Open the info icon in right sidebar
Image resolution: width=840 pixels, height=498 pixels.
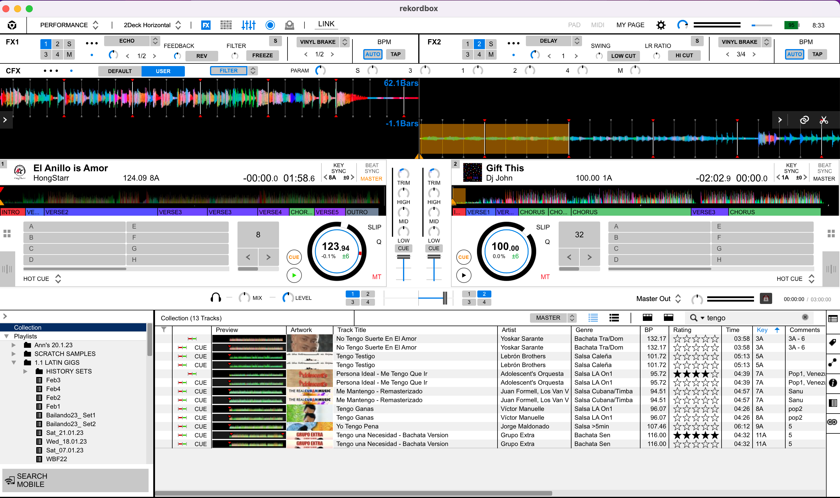833,383
